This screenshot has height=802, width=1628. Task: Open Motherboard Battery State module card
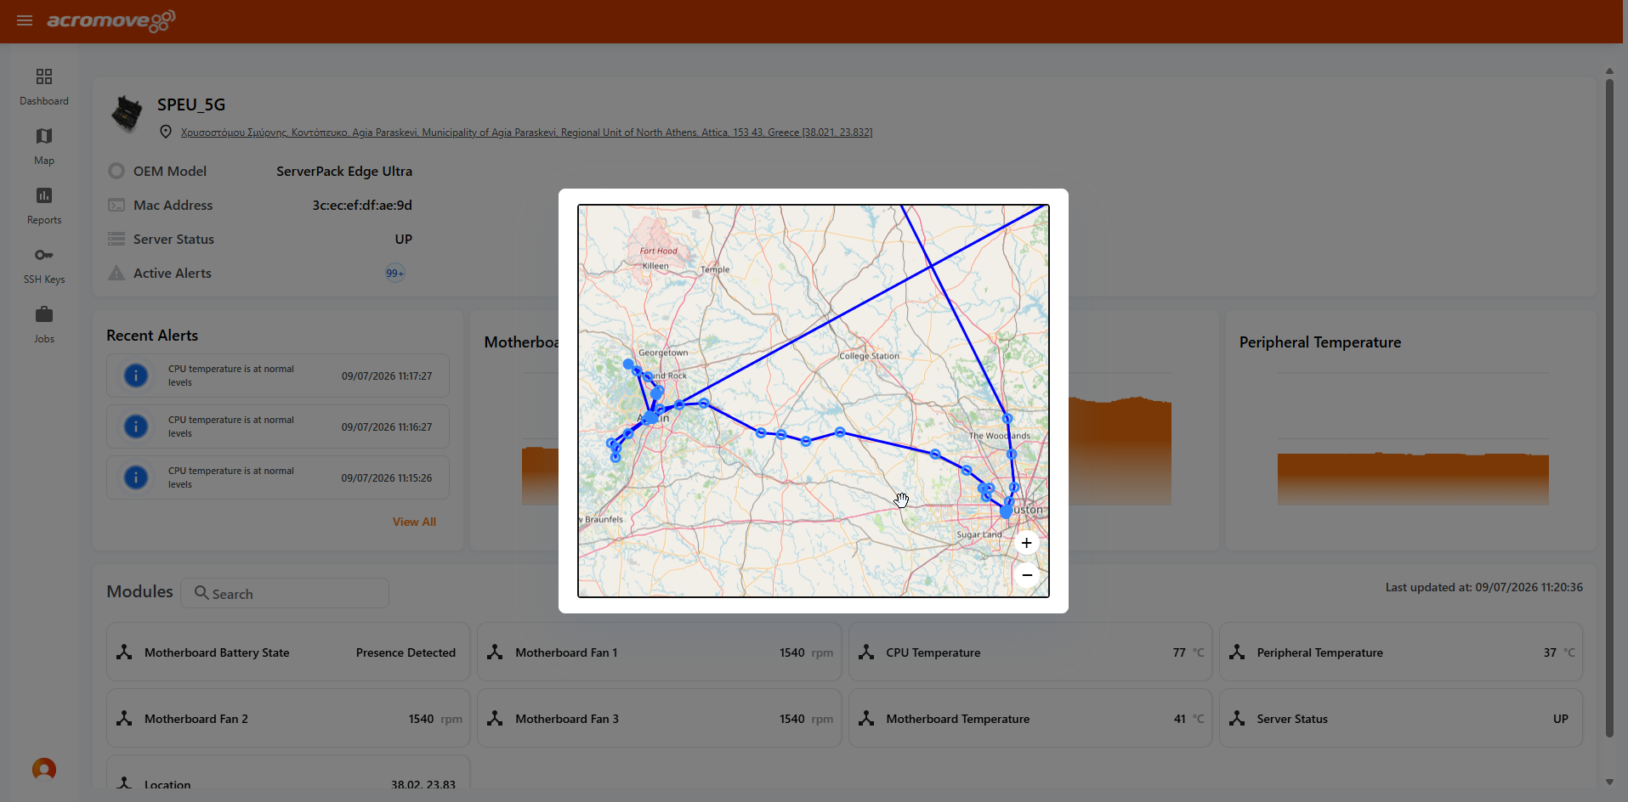pyautogui.click(x=288, y=652)
